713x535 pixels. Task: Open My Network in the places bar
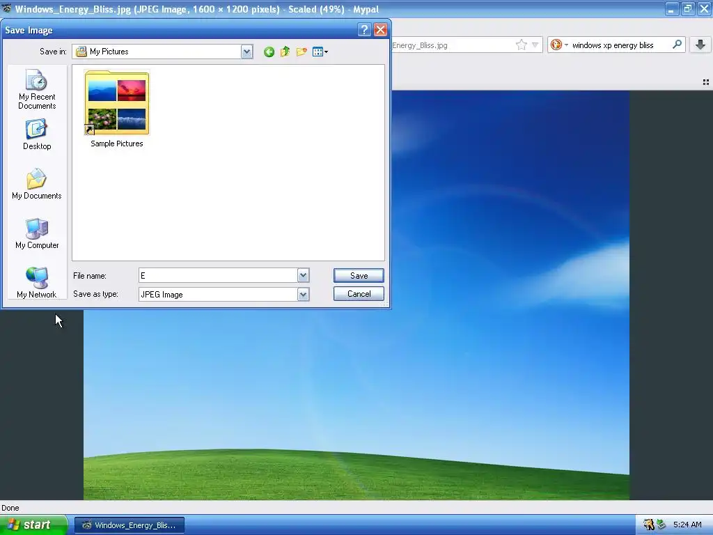click(x=37, y=282)
